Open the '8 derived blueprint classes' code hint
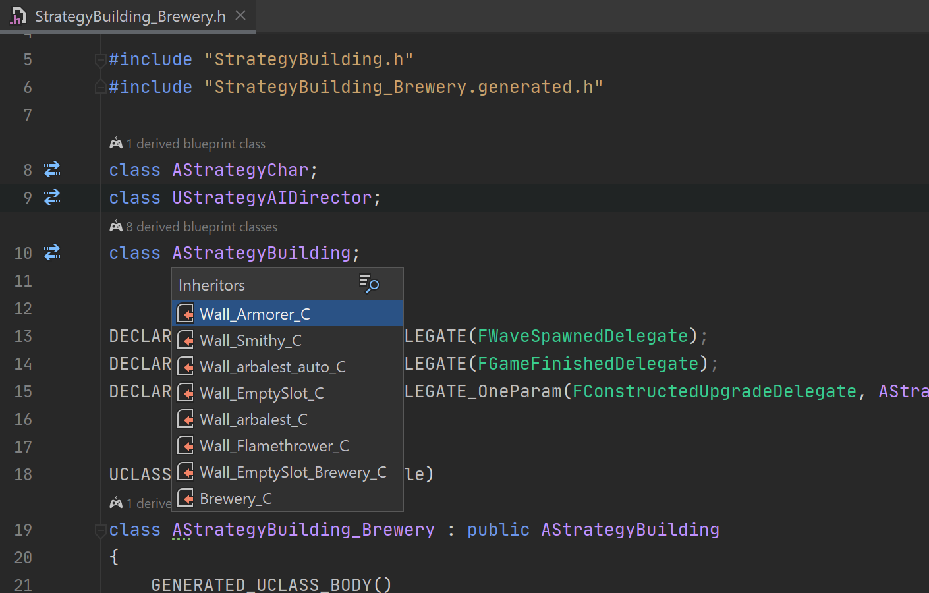Image resolution: width=929 pixels, height=593 pixels. click(202, 227)
